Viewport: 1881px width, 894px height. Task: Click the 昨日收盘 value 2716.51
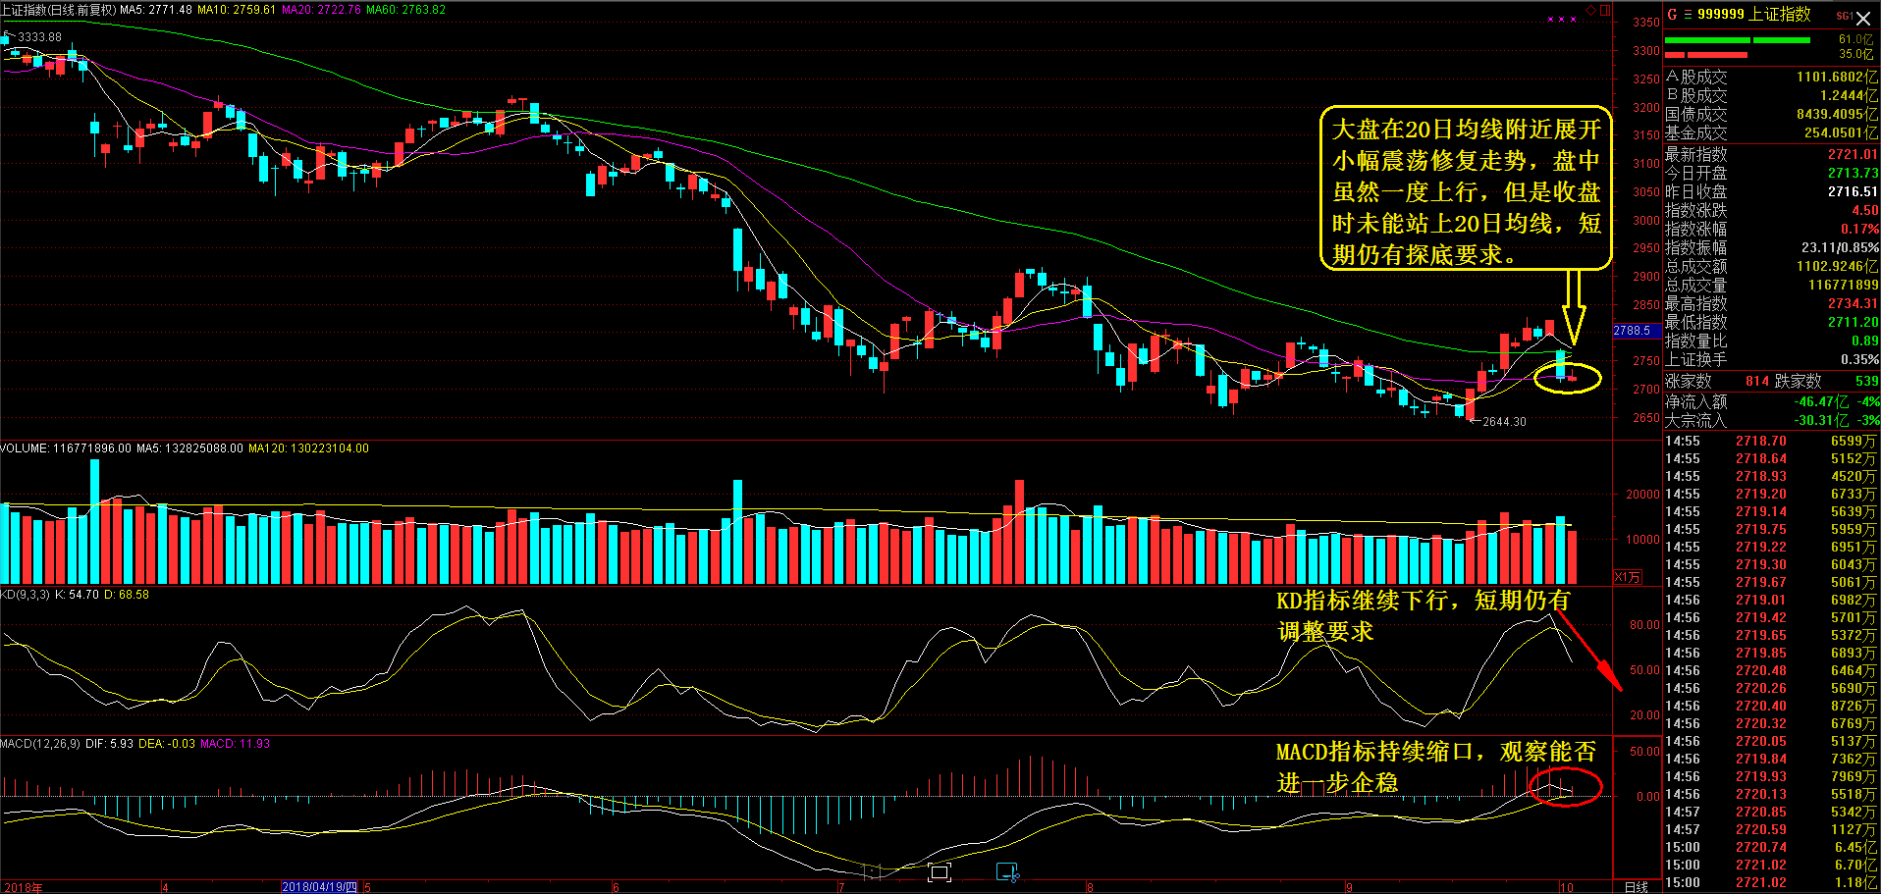coord(1853,191)
